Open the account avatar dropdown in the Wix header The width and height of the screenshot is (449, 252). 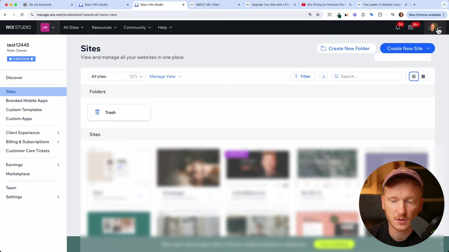[435, 27]
